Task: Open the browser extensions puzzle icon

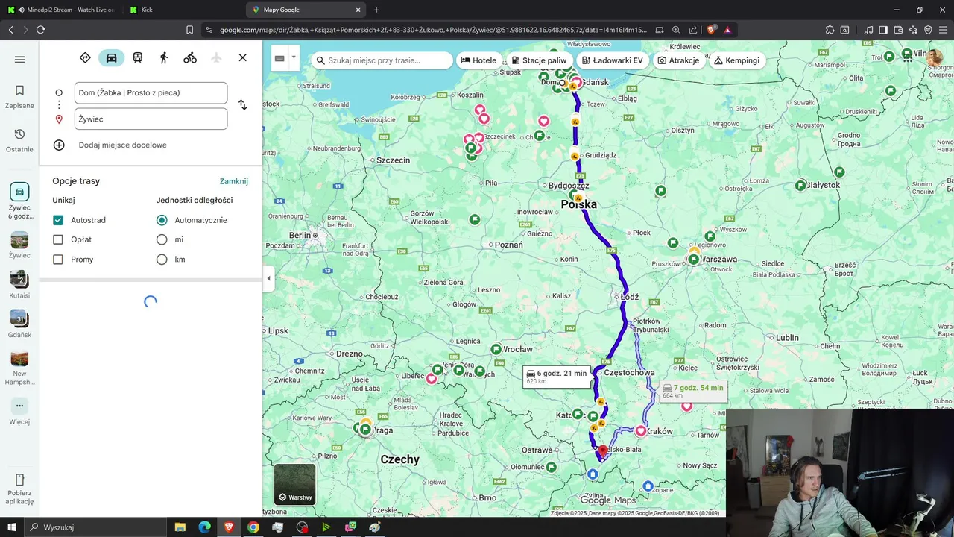Action: 830,30
